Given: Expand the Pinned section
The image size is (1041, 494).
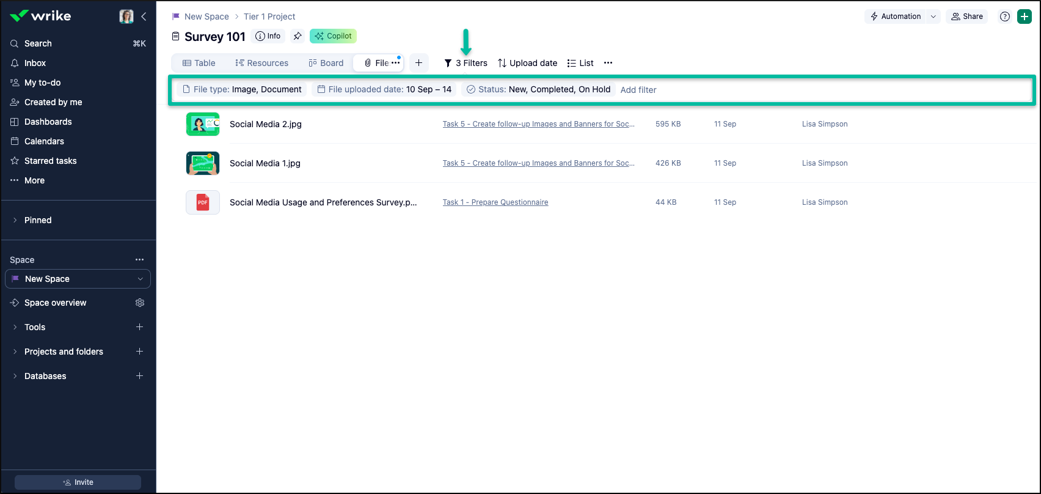Looking at the screenshot, I should pyautogui.click(x=15, y=220).
